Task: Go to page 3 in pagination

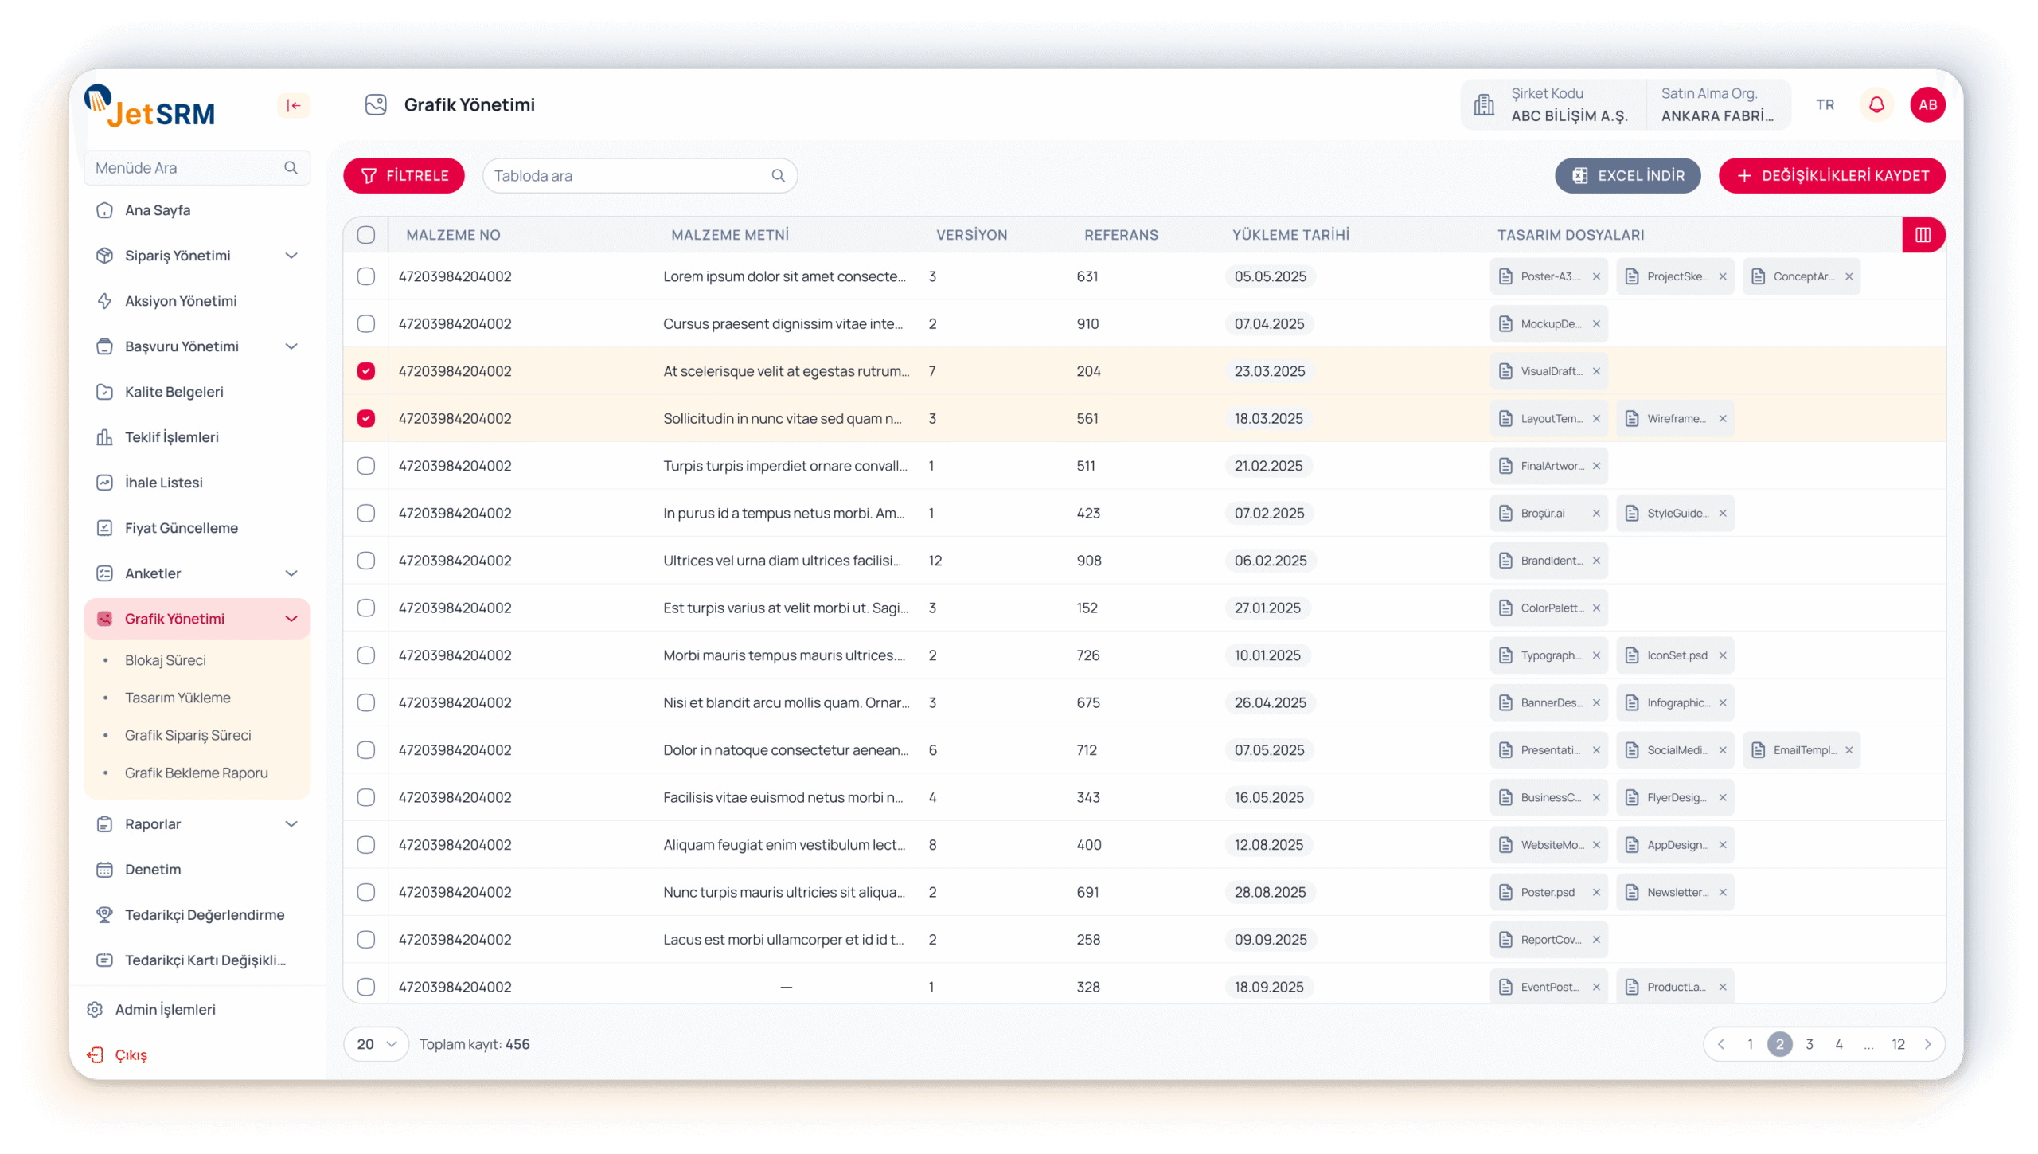Action: coord(1810,1044)
